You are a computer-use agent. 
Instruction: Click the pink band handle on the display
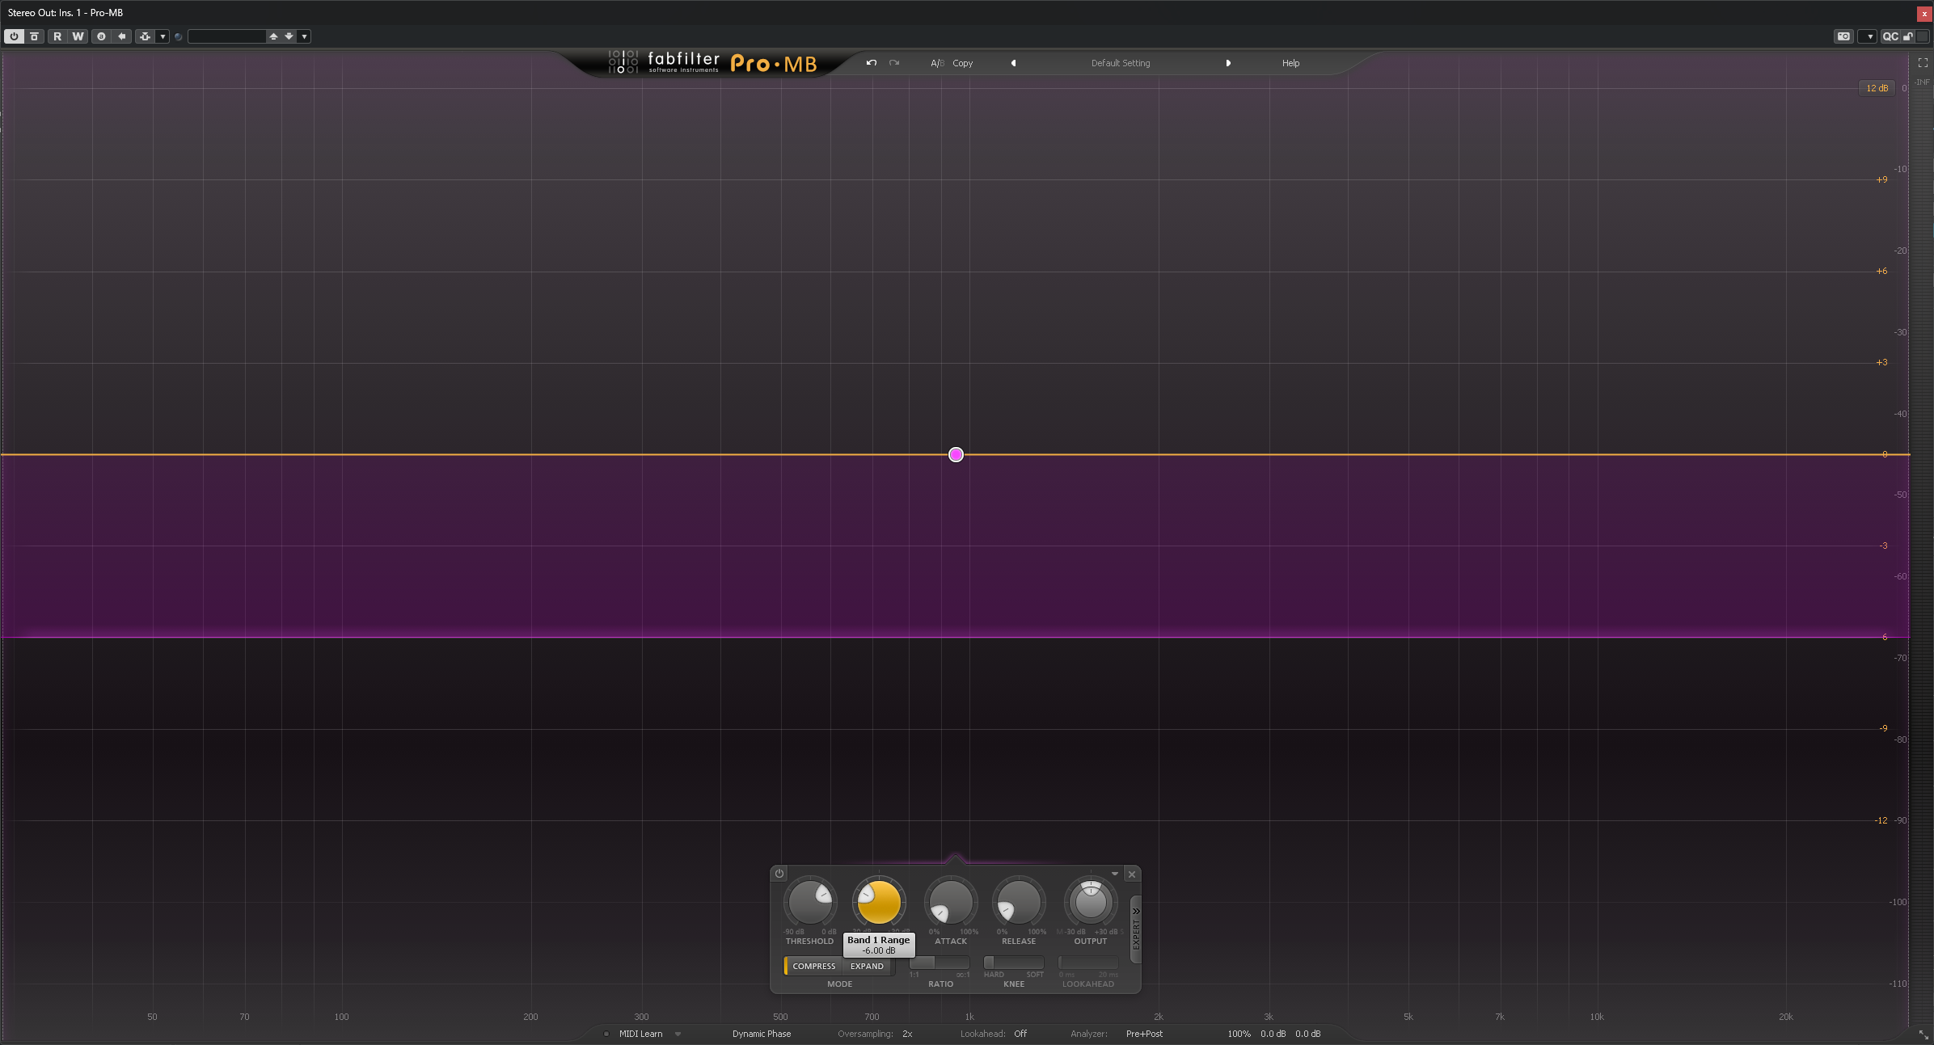[956, 455]
